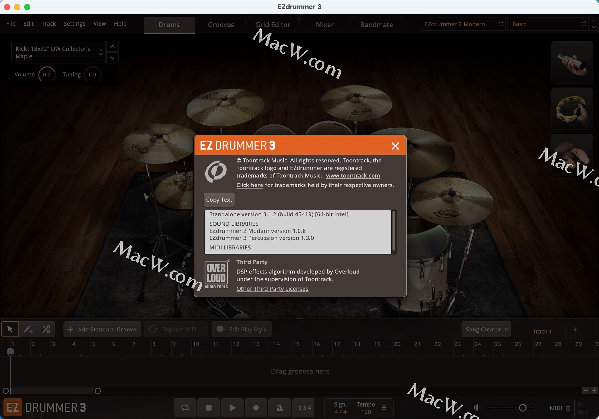Add a new track with plus icon
599x419 pixels.
[575, 330]
